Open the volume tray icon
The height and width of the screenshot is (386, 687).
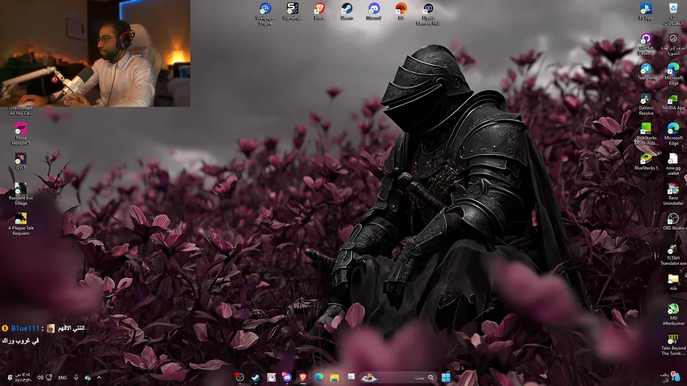point(40,377)
